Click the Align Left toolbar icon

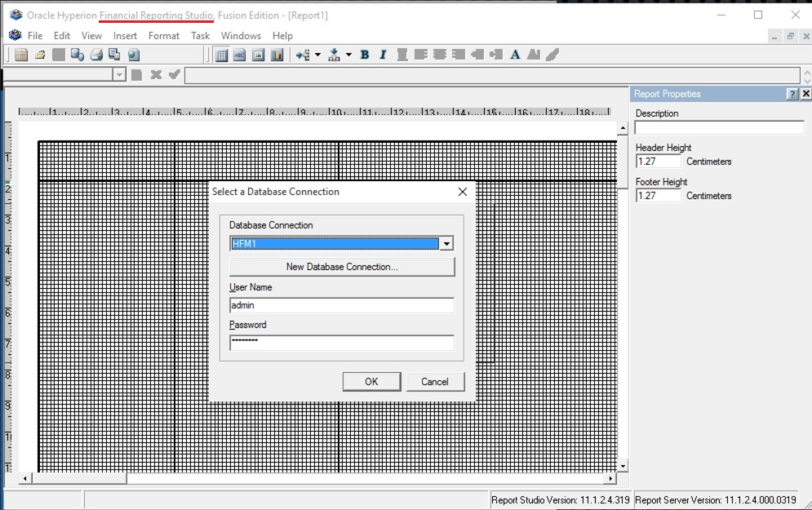pyautogui.click(x=420, y=55)
